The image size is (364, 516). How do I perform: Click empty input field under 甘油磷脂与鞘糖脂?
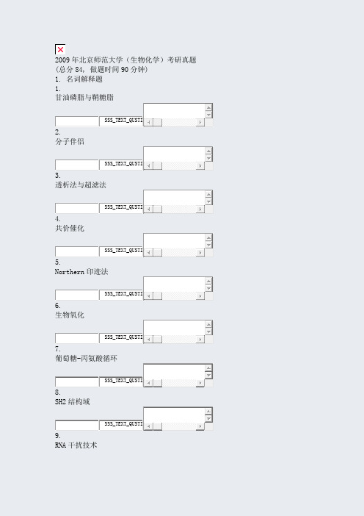(77, 121)
